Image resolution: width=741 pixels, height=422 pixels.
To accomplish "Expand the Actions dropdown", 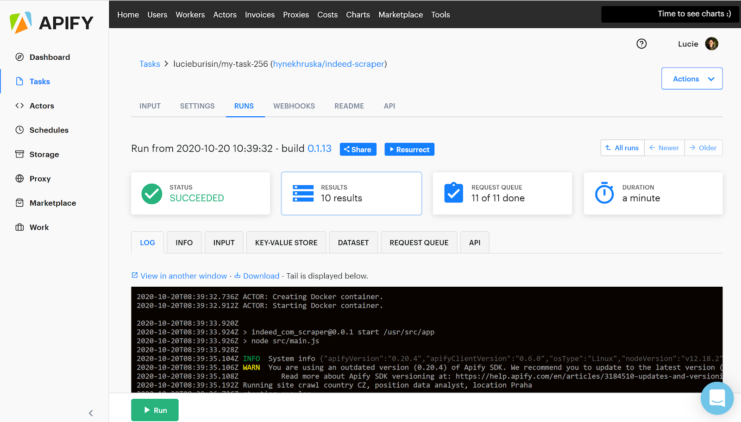I will click(x=692, y=79).
